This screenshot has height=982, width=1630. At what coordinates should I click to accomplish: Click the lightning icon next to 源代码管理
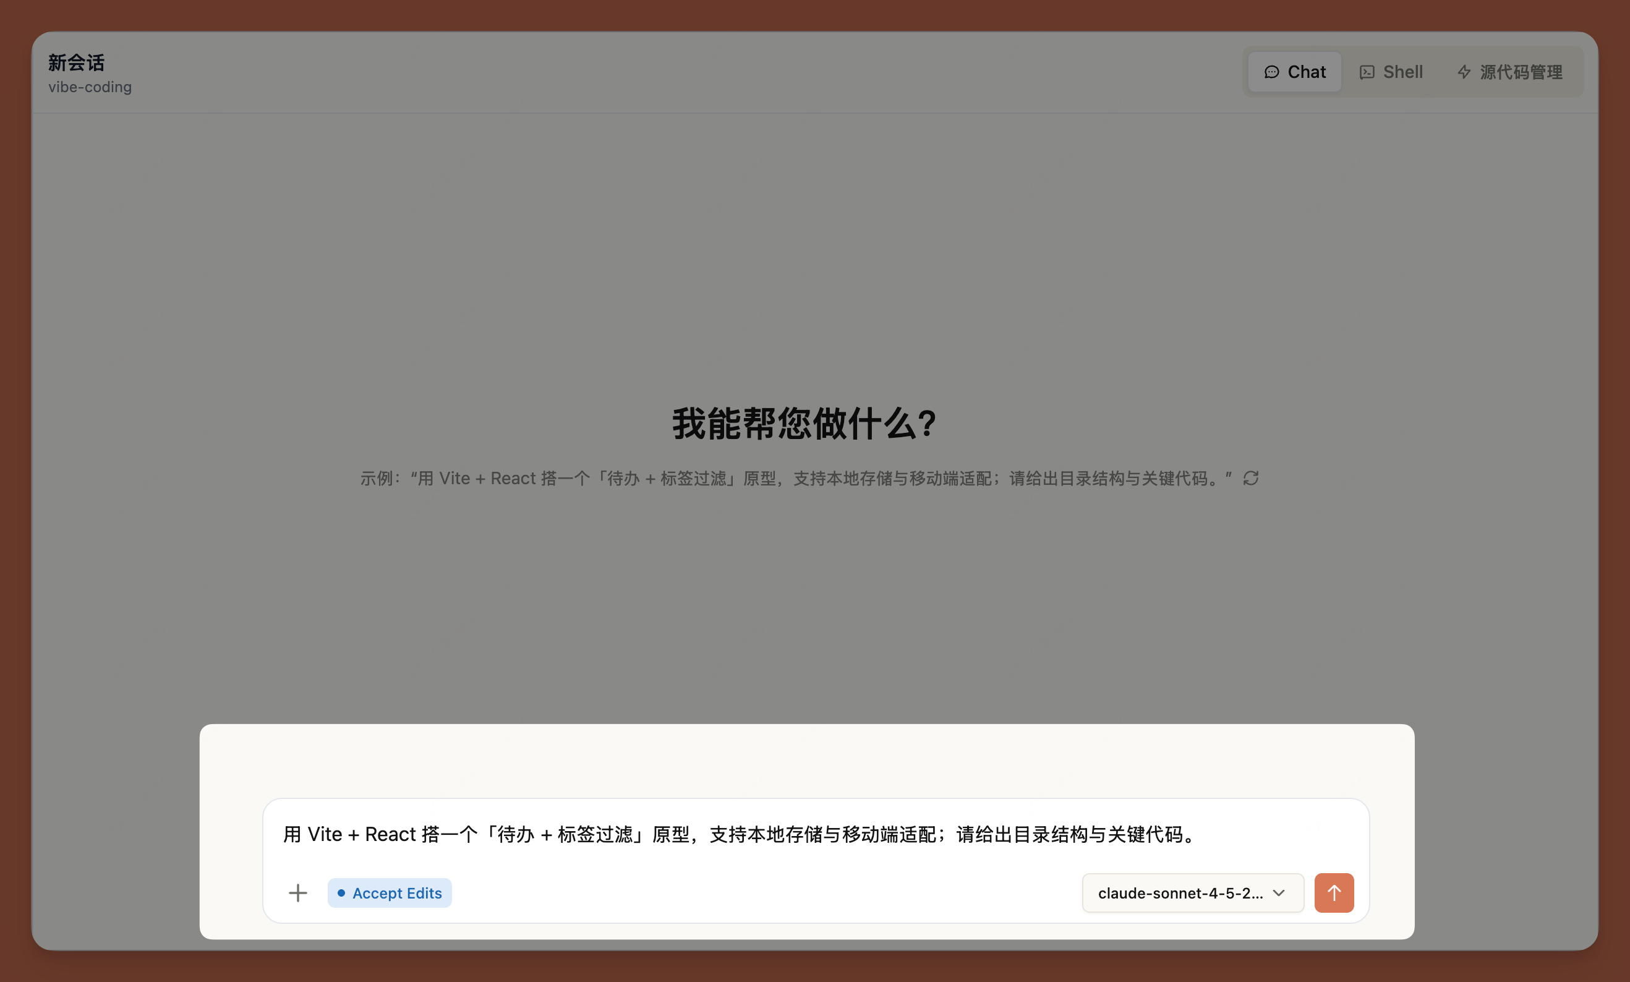(1464, 72)
